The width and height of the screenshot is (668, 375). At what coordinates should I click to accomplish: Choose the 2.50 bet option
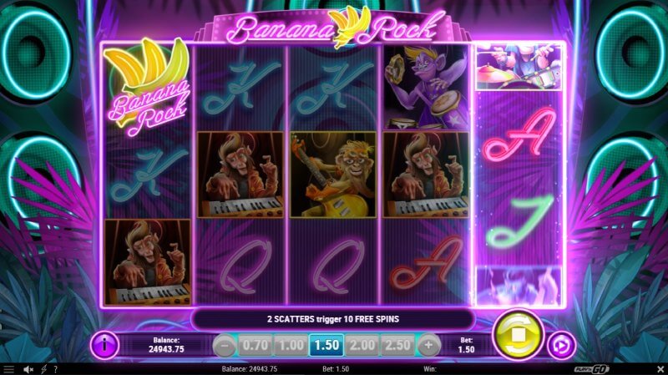[397, 345]
